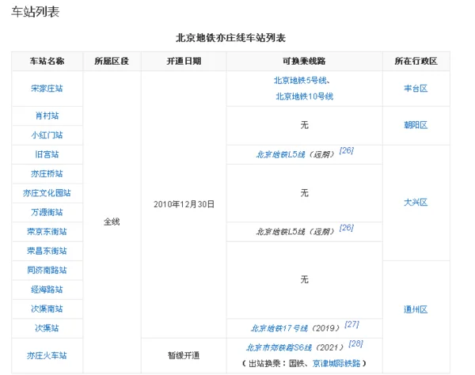The width and height of the screenshot is (475, 375).
Task: Open the 宋家庄站 station link
Action: coord(47,89)
